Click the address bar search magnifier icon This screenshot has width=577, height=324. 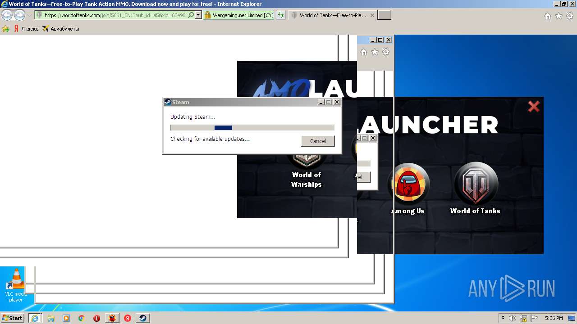tap(191, 15)
